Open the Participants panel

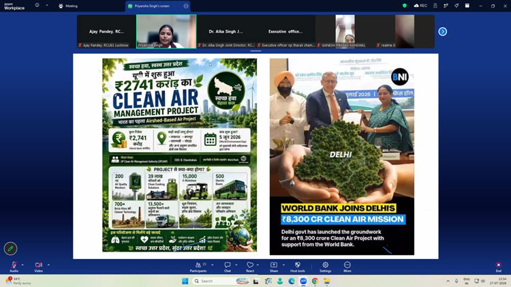(198, 267)
